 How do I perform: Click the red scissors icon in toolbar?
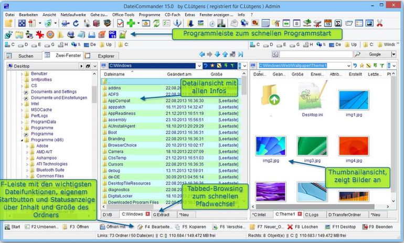pyautogui.click(x=379, y=23)
